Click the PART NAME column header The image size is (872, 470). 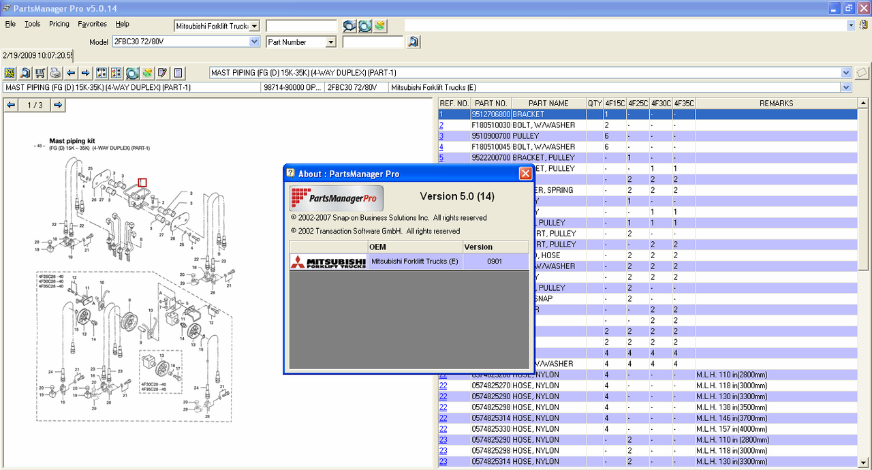548,104
